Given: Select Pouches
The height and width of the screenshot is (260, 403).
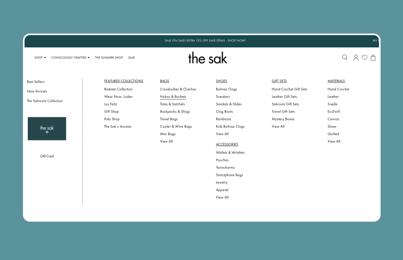Looking at the screenshot, I should tap(222, 160).
